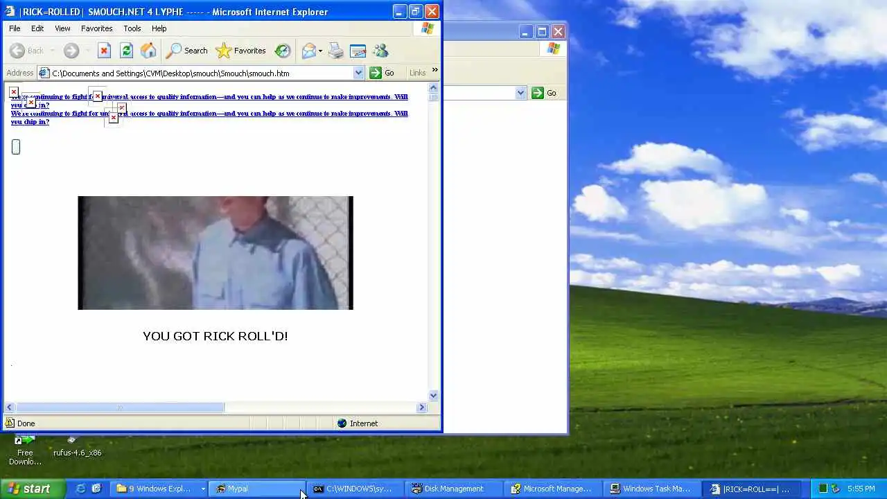The image size is (887, 499).
Task: Open the File menu
Action: click(15, 28)
